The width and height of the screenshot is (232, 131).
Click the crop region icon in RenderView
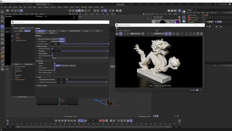(x=152, y=34)
